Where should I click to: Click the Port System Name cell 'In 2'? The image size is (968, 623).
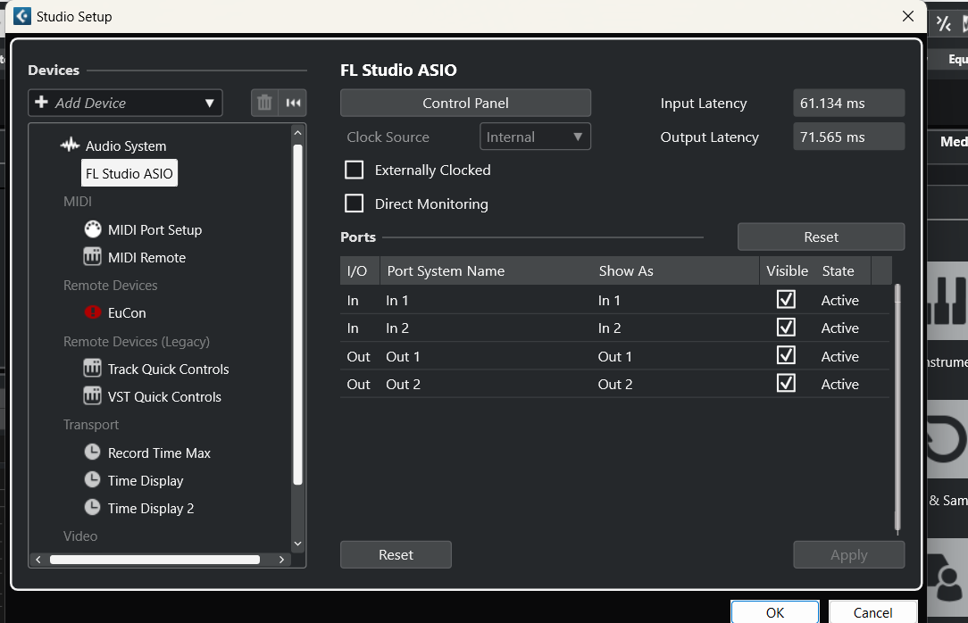point(397,328)
